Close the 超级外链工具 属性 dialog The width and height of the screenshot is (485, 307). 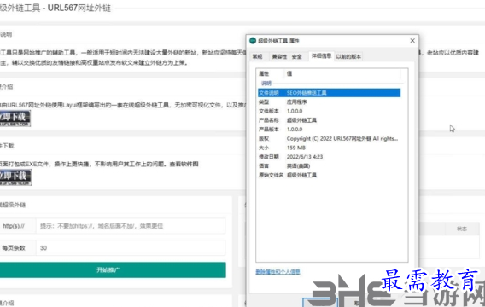[412, 41]
